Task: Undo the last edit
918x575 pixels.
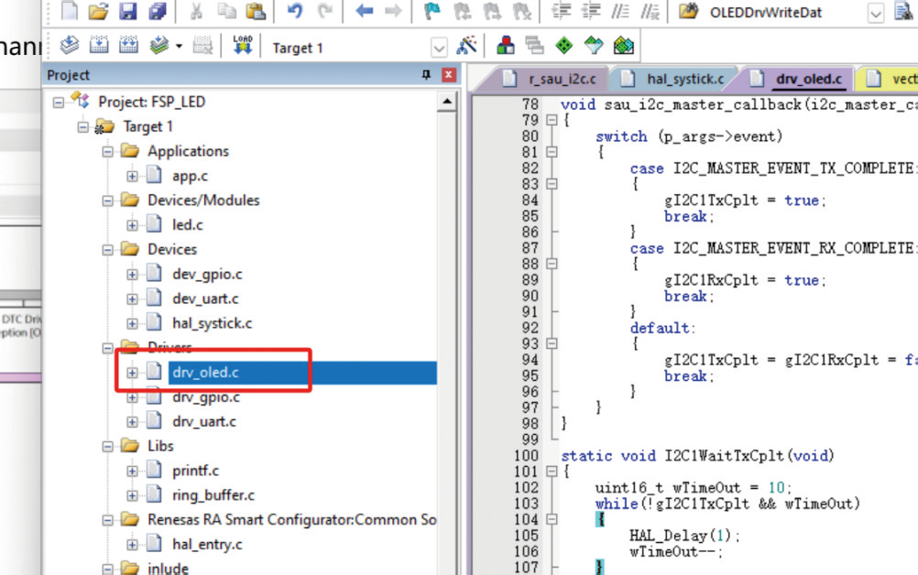Action: point(295,10)
